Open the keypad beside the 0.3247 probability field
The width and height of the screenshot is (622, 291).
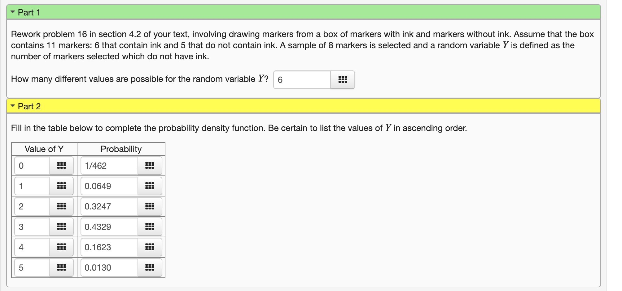coord(150,206)
